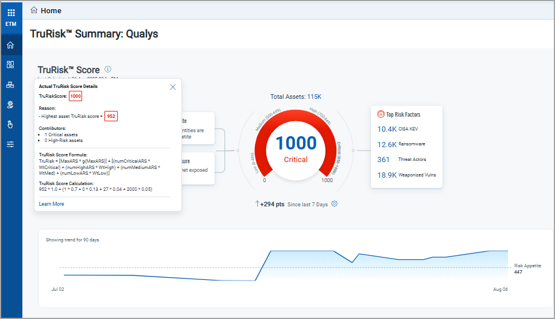Close the Actual TruRisk Score Details popup

click(x=173, y=87)
